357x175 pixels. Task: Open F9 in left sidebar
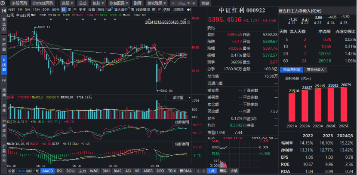pyautogui.click(x=4, y=80)
